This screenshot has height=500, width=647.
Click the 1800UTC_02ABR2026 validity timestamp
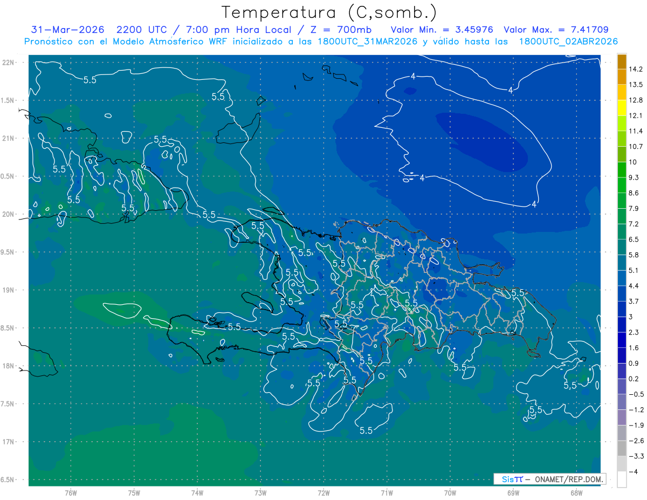pos(568,42)
